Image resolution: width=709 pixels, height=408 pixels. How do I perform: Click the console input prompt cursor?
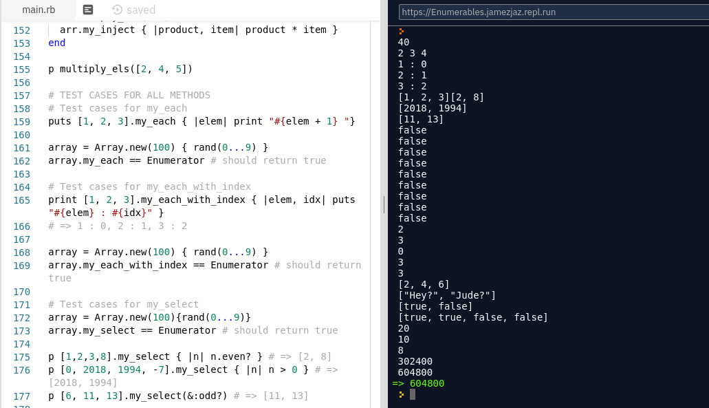point(413,394)
